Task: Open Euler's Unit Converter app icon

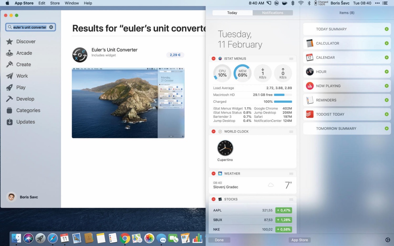Action: click(80, 55)
